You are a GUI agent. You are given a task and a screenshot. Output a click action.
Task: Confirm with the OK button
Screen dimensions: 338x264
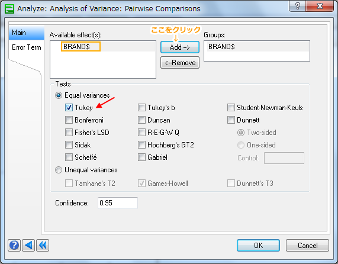258,245
